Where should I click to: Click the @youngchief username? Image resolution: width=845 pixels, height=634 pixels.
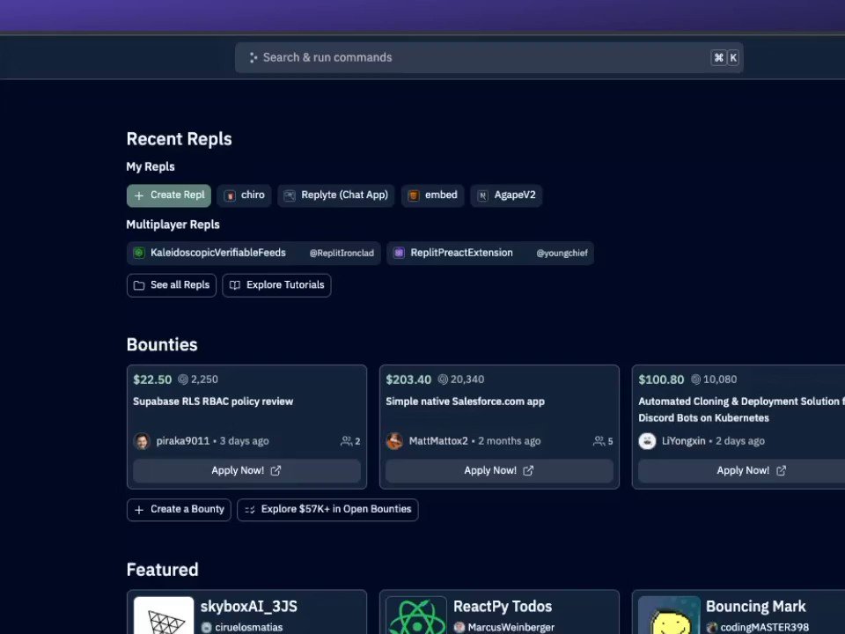point(562,254)
